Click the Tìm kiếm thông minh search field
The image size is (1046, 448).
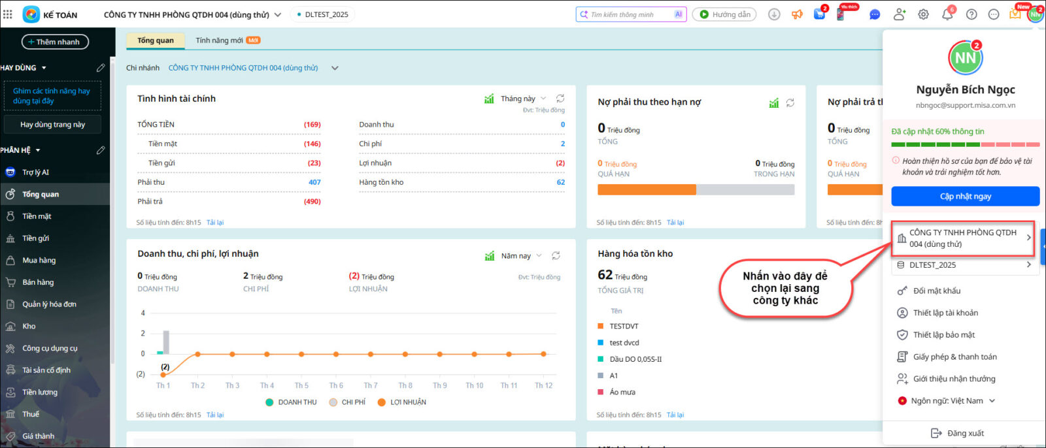[x=628, y=14]
